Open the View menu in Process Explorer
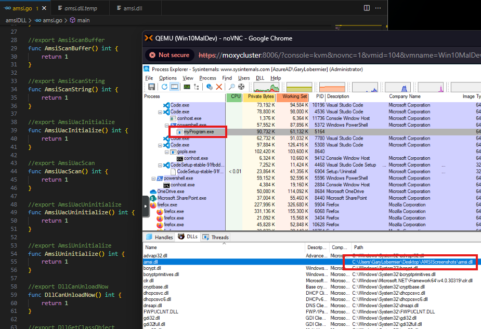 pos(188,78)
